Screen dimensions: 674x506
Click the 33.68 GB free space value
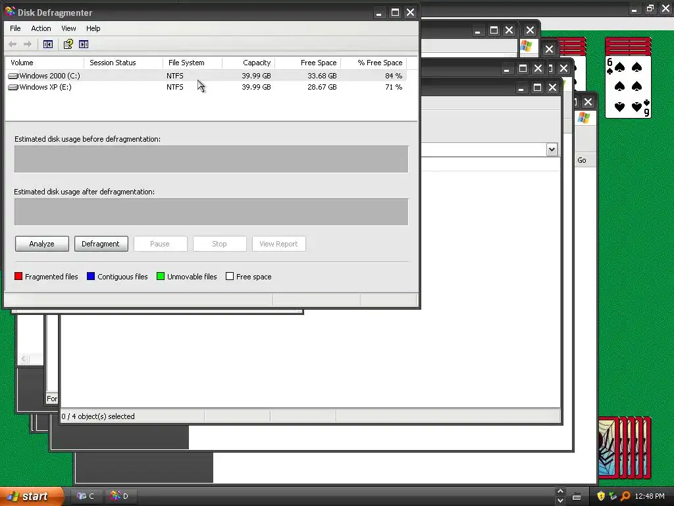tap(322, 76)
